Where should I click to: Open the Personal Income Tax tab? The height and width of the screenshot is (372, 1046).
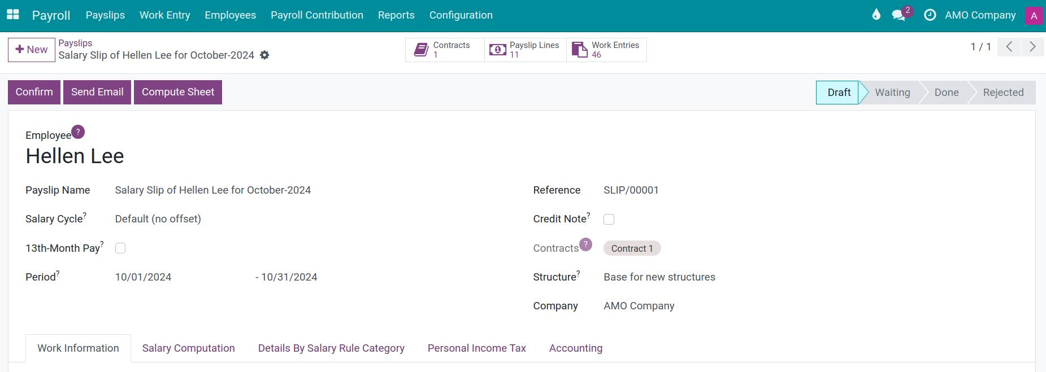click(x=477, y=348)
